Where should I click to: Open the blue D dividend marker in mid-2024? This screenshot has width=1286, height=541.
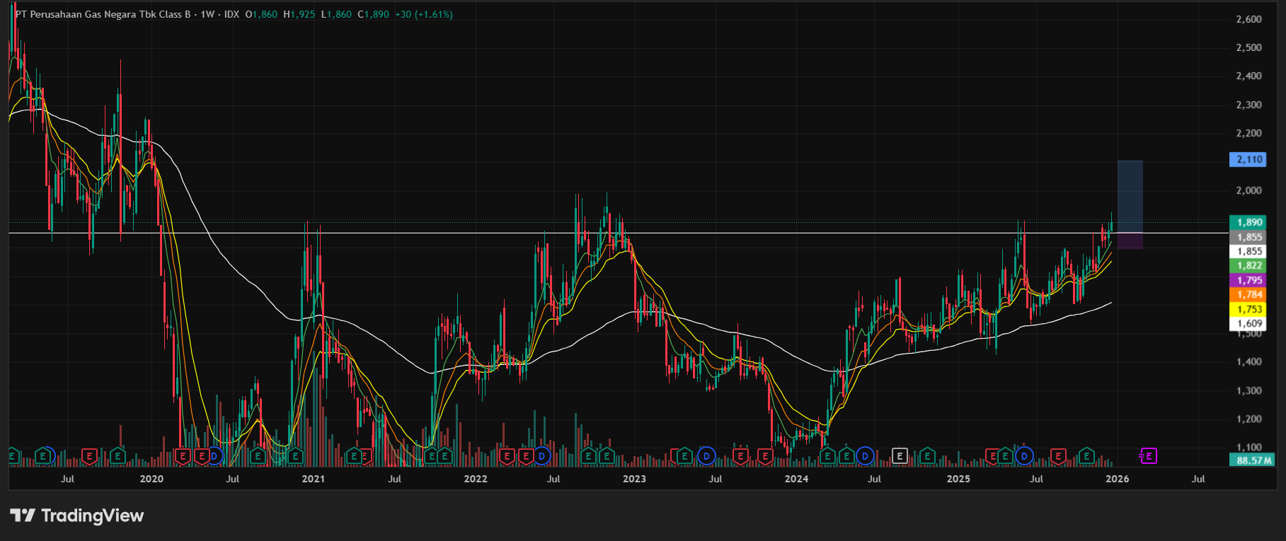click(864, 456)
